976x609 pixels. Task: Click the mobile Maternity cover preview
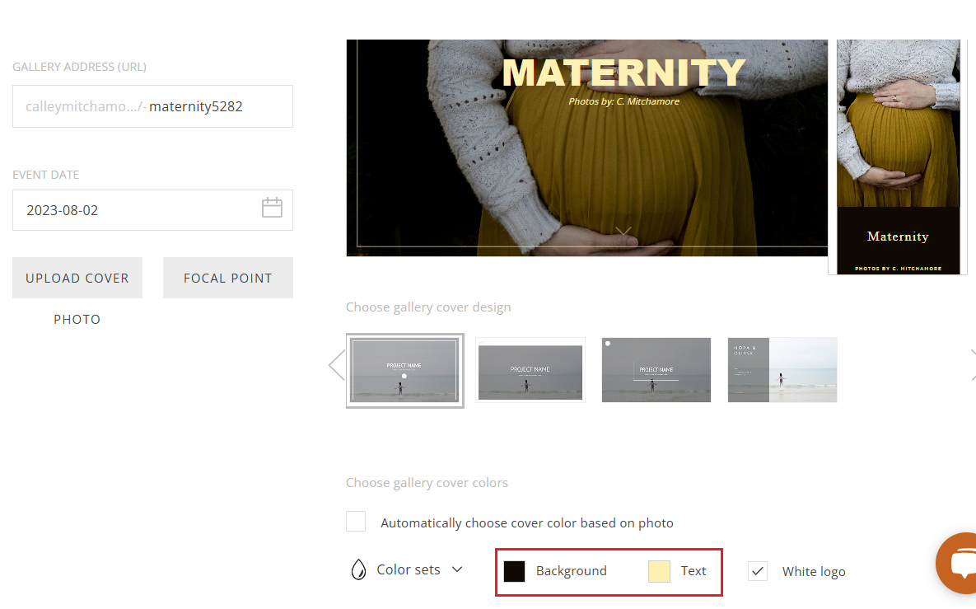pos(899,157)
